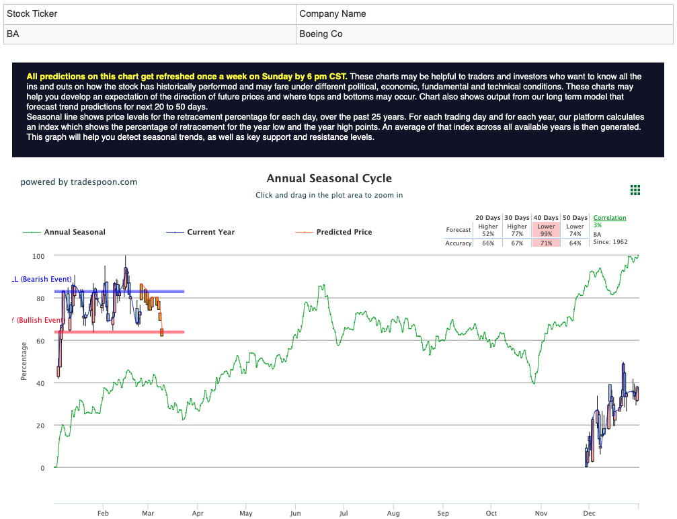Screen dimensions: 677x519
Task: Select the 66% accuracy cell
Action: click(x=488, y=243)
